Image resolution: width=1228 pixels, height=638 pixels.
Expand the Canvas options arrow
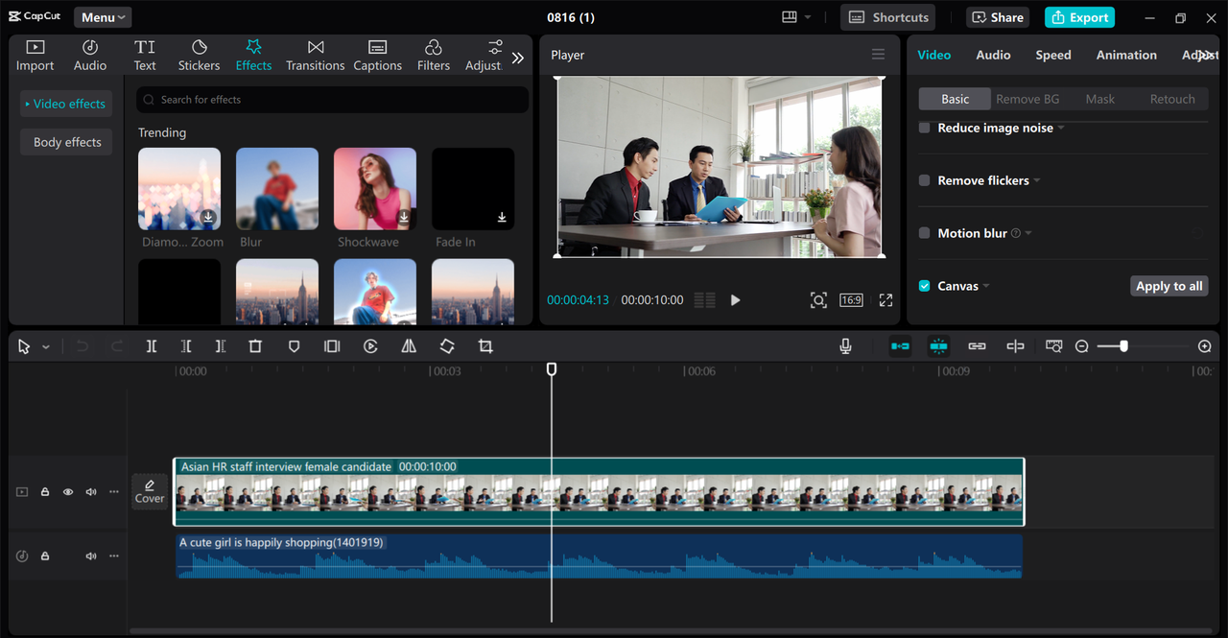[986, 286]
